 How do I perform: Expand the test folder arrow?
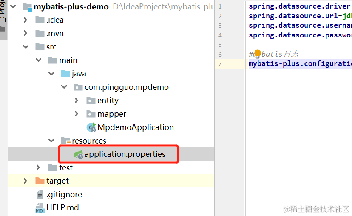click(38, 167)
